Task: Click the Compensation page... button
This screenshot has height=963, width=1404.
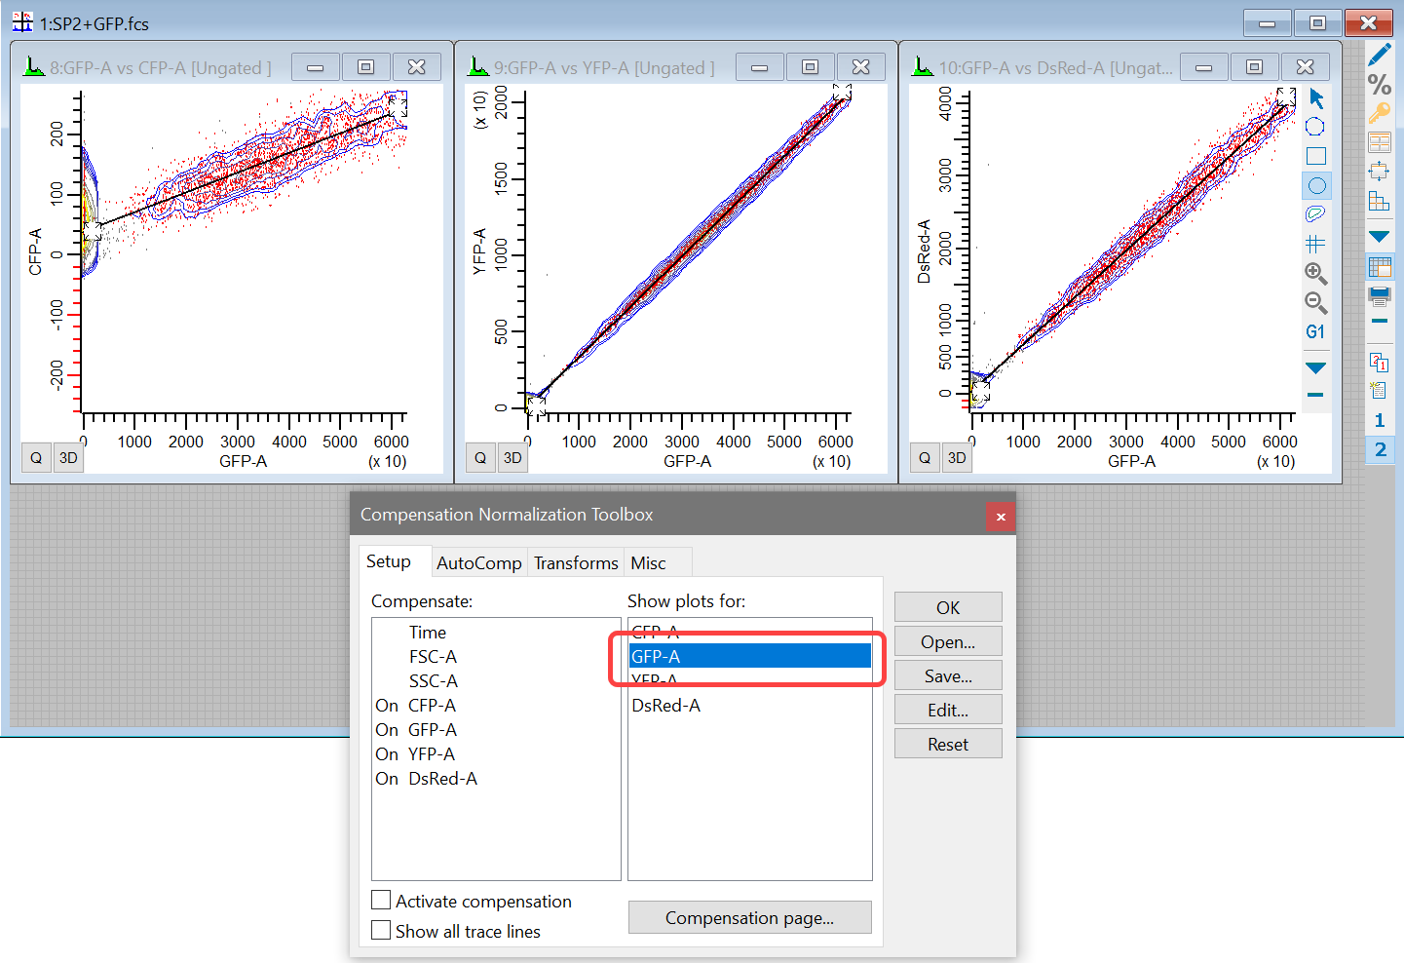Action: [749, 917]
